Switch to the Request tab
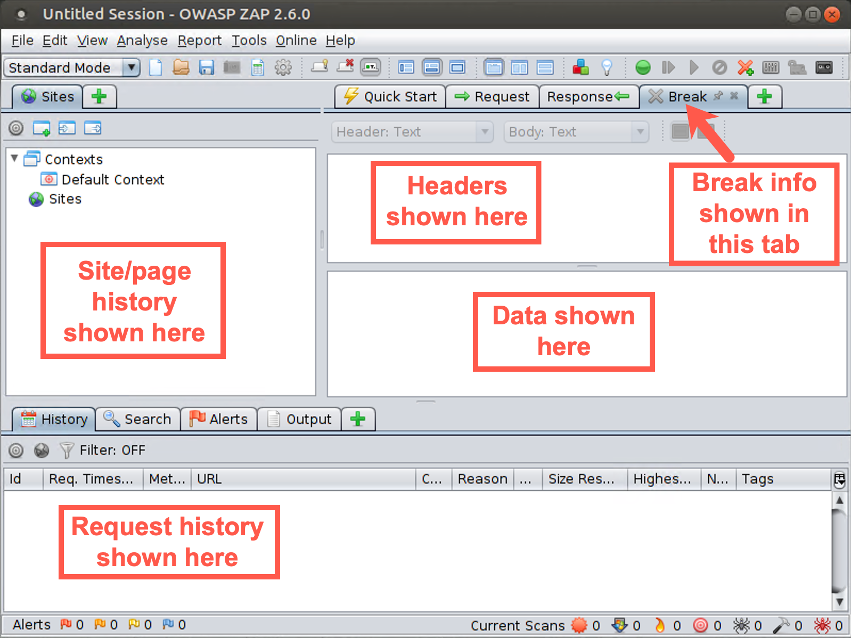This screenshot has width=851, height=638. click(x=492, y=96)
